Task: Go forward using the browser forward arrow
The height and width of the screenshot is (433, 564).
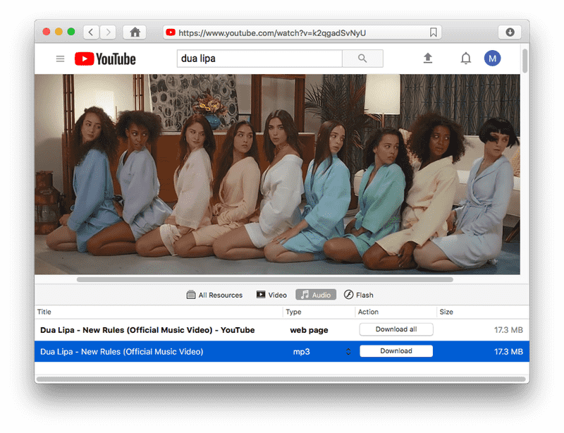Action: pos(108,32)
